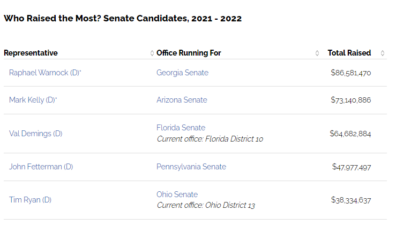Click the Total Raised header text
Image resolution: width=396 pixels, height=226 pixels.
click(x=349, y=53)
